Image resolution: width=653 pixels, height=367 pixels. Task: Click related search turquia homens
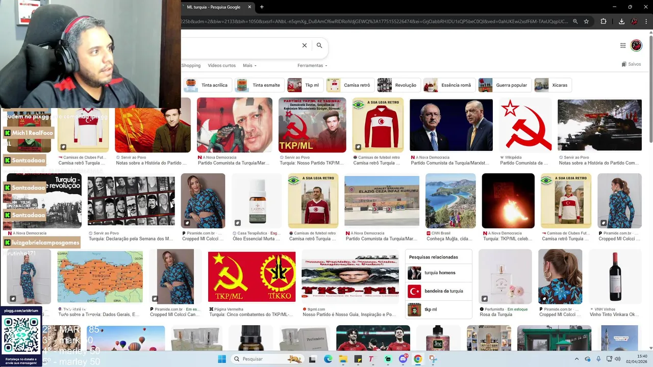pos(439,273)
